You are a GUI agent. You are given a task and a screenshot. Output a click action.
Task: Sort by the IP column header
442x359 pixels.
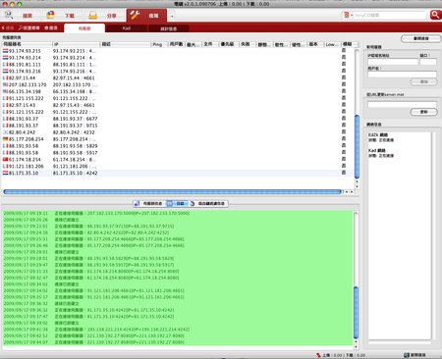click(x=76, y=44)
